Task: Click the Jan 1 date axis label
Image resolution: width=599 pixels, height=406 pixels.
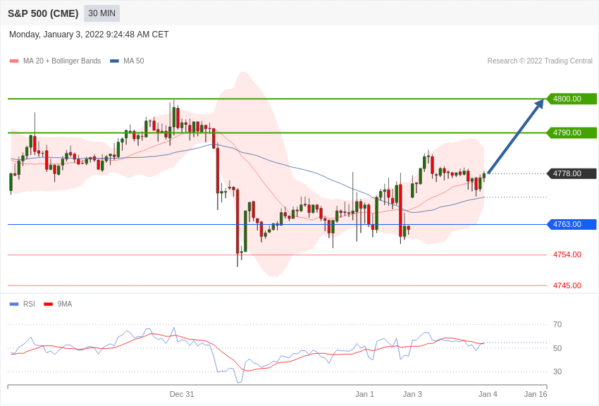Action: tap(365, 394)
